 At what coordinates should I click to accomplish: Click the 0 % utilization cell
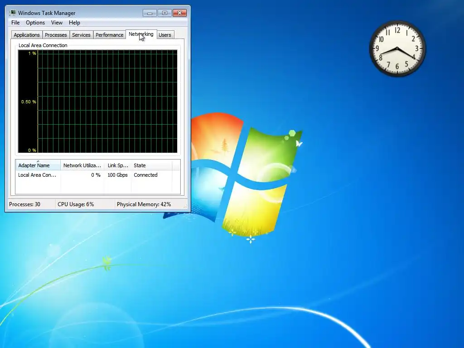(x=96, y=175)
